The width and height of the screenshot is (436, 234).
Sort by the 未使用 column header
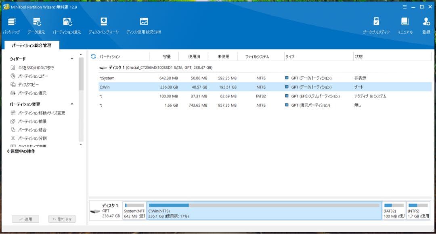223,56
